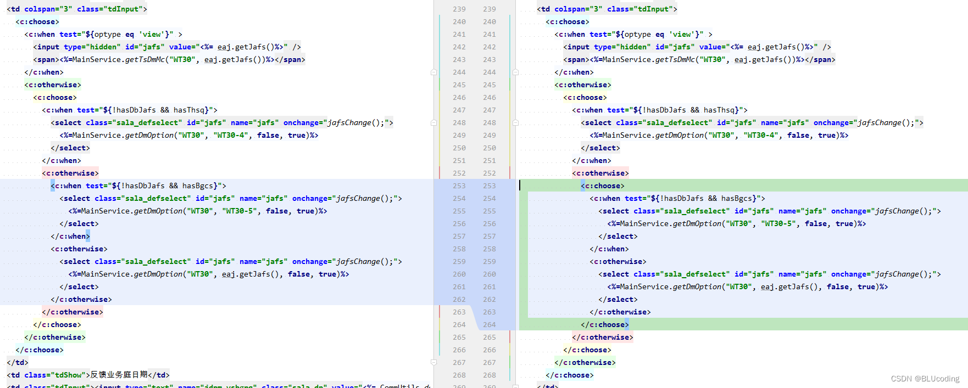The width and height of the screenshot is (968, 388).
Task: Select left-column line number 253
Action: tap(459, 185)
